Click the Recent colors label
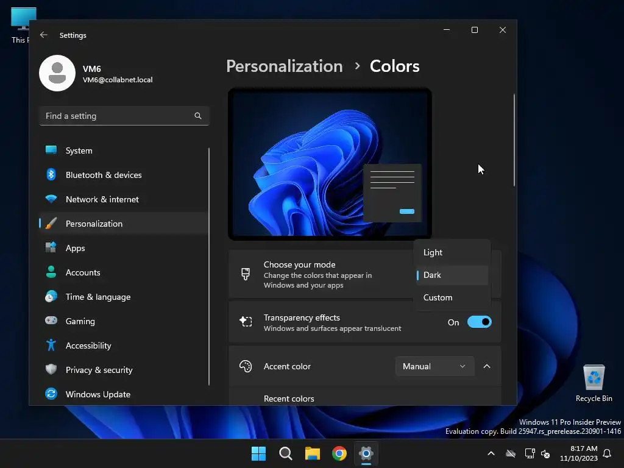 (289, 399)
